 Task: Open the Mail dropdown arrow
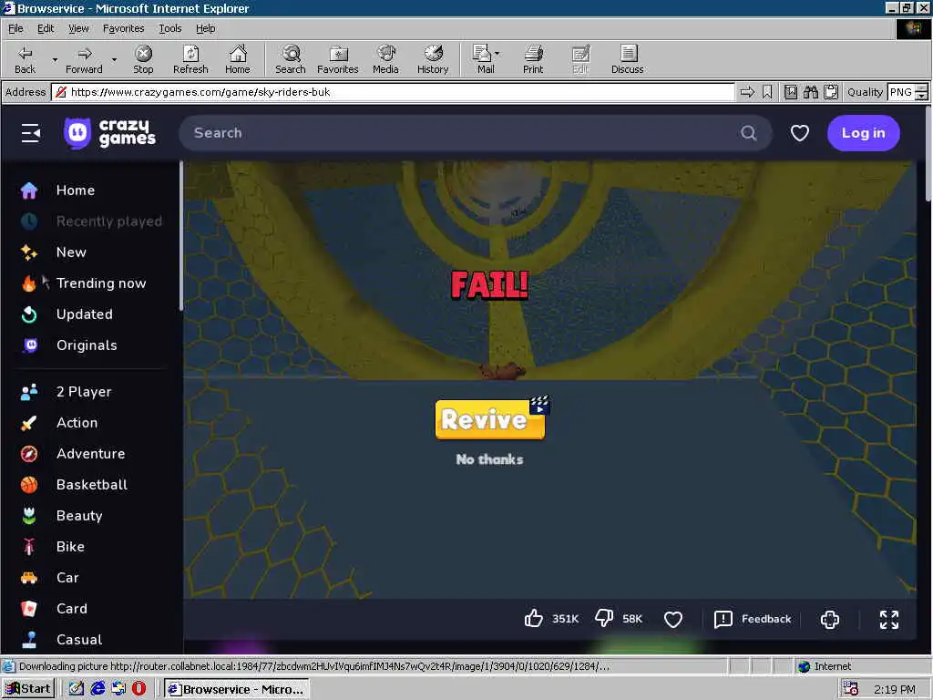[x=497, y=54]
